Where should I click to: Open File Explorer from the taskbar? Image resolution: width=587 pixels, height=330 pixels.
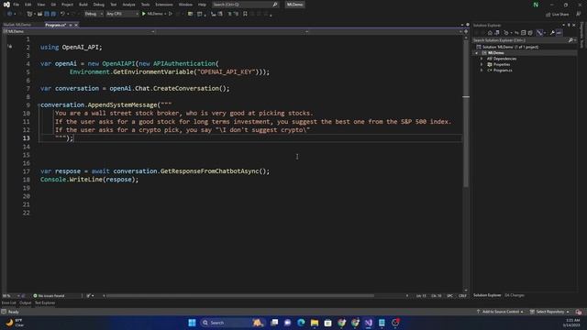point(315,323)
